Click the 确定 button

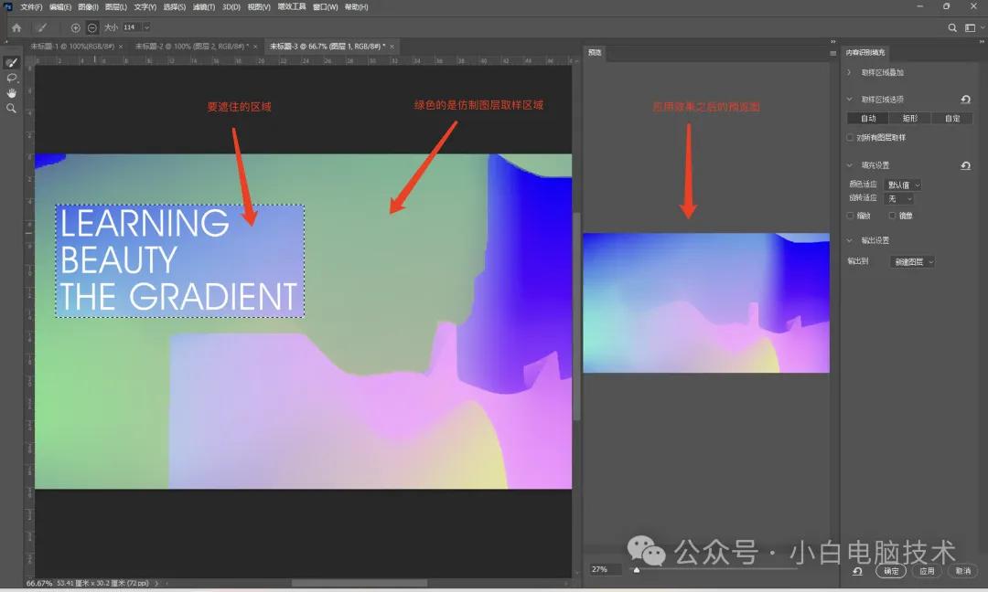(x=891, y=571)
